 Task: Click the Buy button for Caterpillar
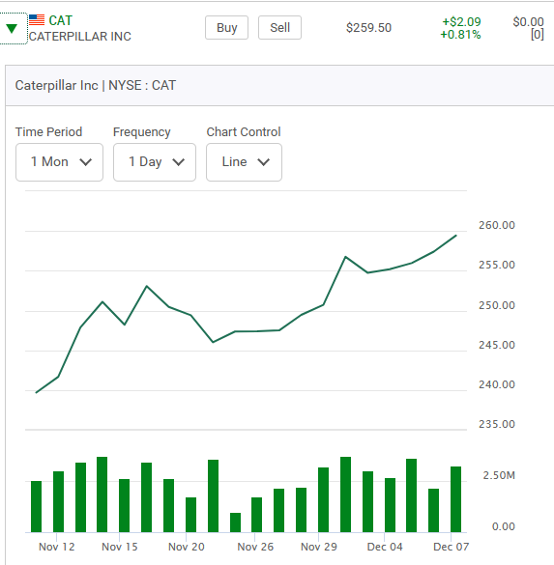click(226, 27)
